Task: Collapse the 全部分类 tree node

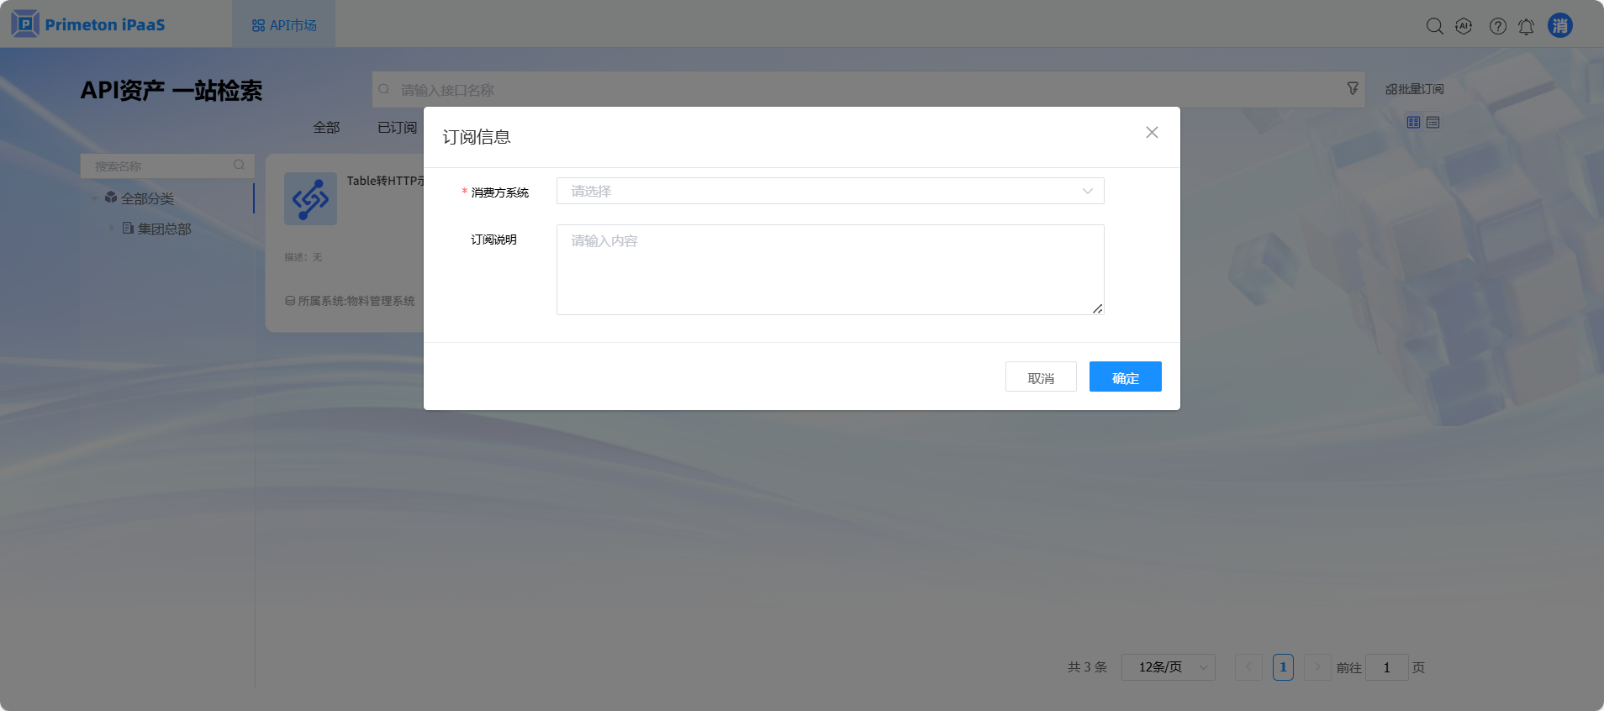Action: pyautogui.click(x=94, y=198)
